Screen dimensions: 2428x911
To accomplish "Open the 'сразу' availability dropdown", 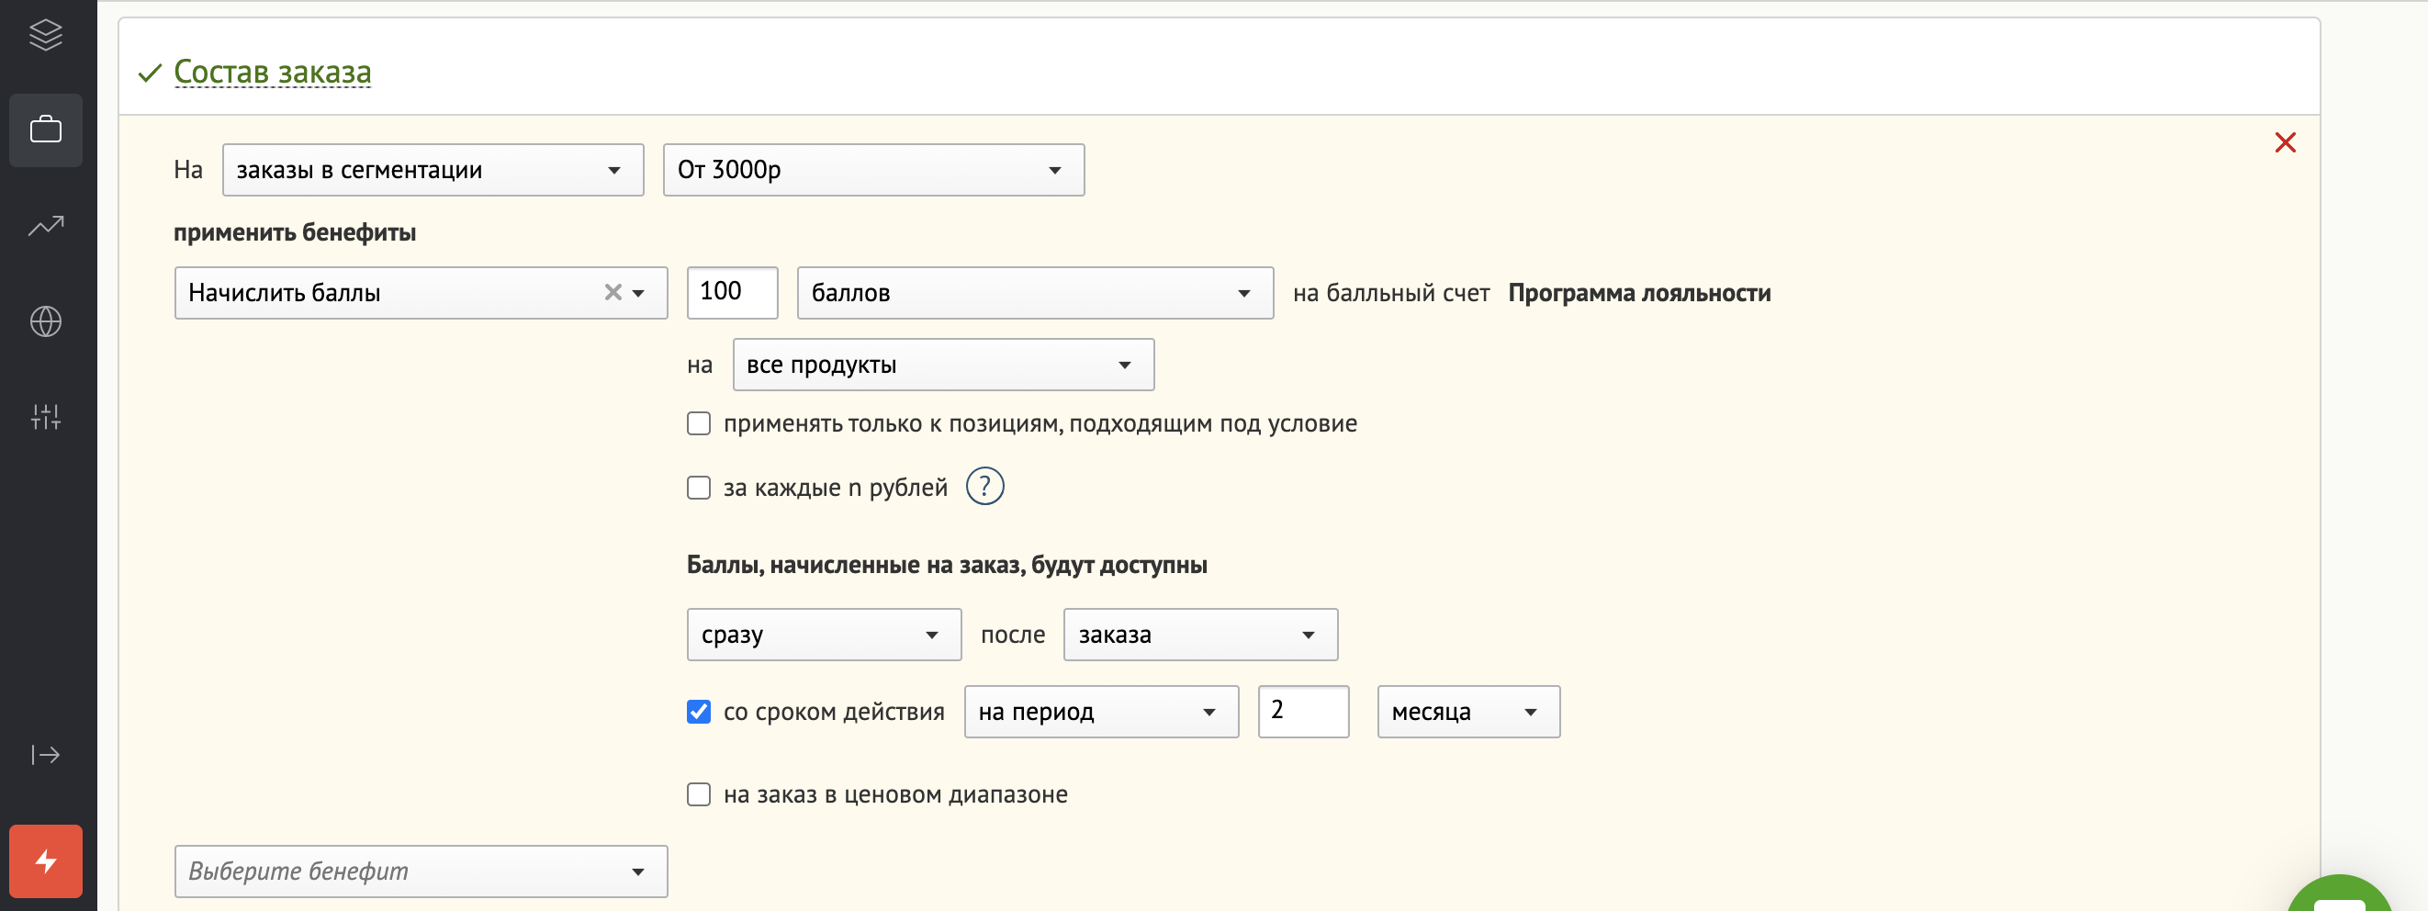I will 824,635.
